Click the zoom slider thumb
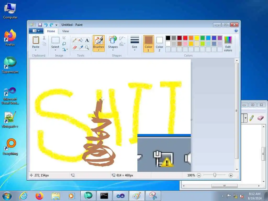The width and height of the screenshot is (268, 201). (215, 175)
